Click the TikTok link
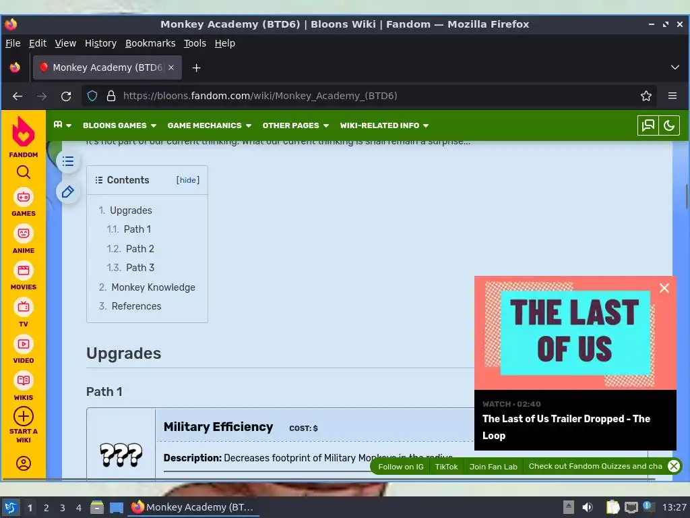Screen dimensions: 690x518 pos(446,467)
